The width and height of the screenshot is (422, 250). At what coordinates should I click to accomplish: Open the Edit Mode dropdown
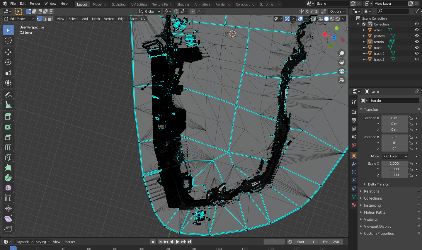(19, 19)
